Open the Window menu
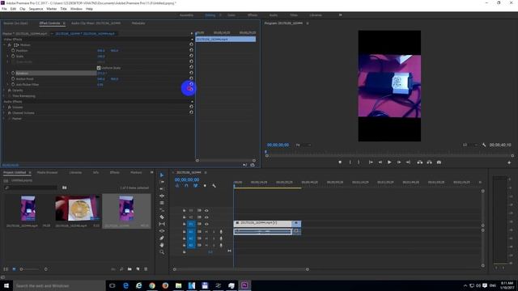Viewport: 518px width, 291px height. (x=76, y=9)
